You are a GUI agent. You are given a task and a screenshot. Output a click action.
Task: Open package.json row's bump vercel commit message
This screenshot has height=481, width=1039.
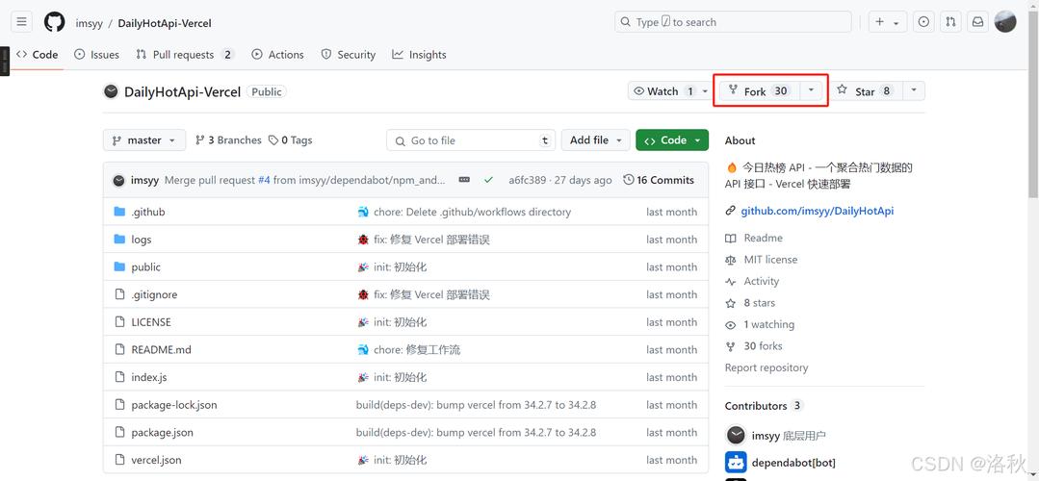coord(476,433)
